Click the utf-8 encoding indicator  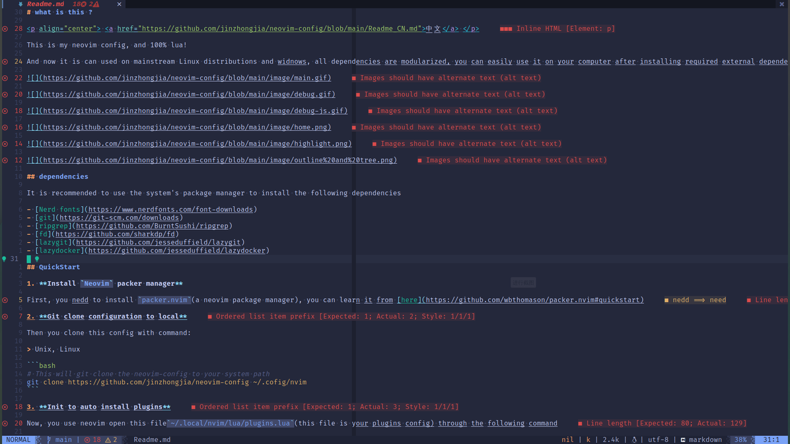pyautogui.click(x=658, y=440)
